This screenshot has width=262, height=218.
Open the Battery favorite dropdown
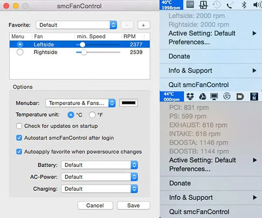(x=100, y=165)
